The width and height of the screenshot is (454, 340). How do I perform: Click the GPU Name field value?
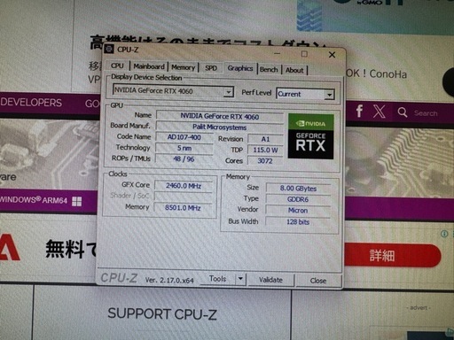coord(220,116)
